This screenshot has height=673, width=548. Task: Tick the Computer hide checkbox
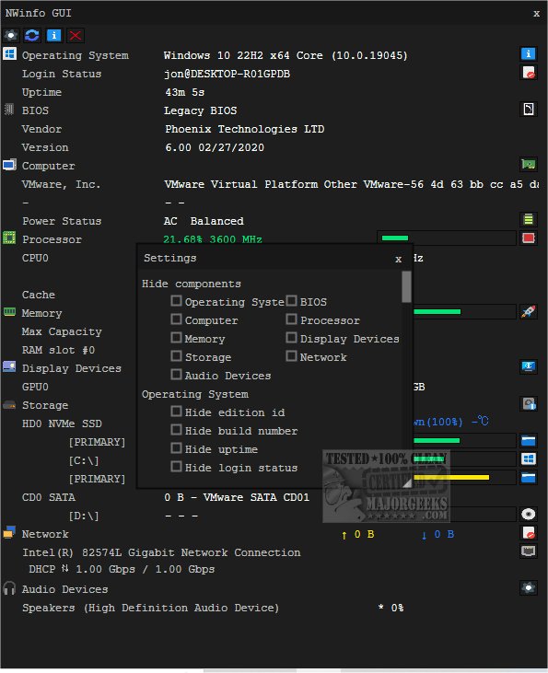176,319
